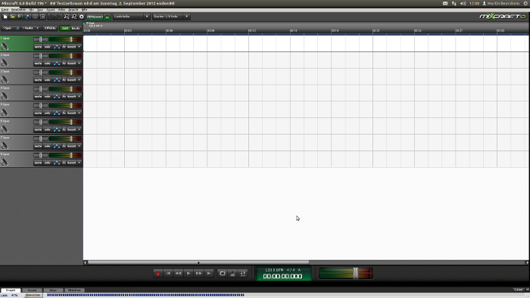The width and height of the screenshot is (530, 298).
Task: Switch to the Bibliothek tab
Action: click(74, 290)
